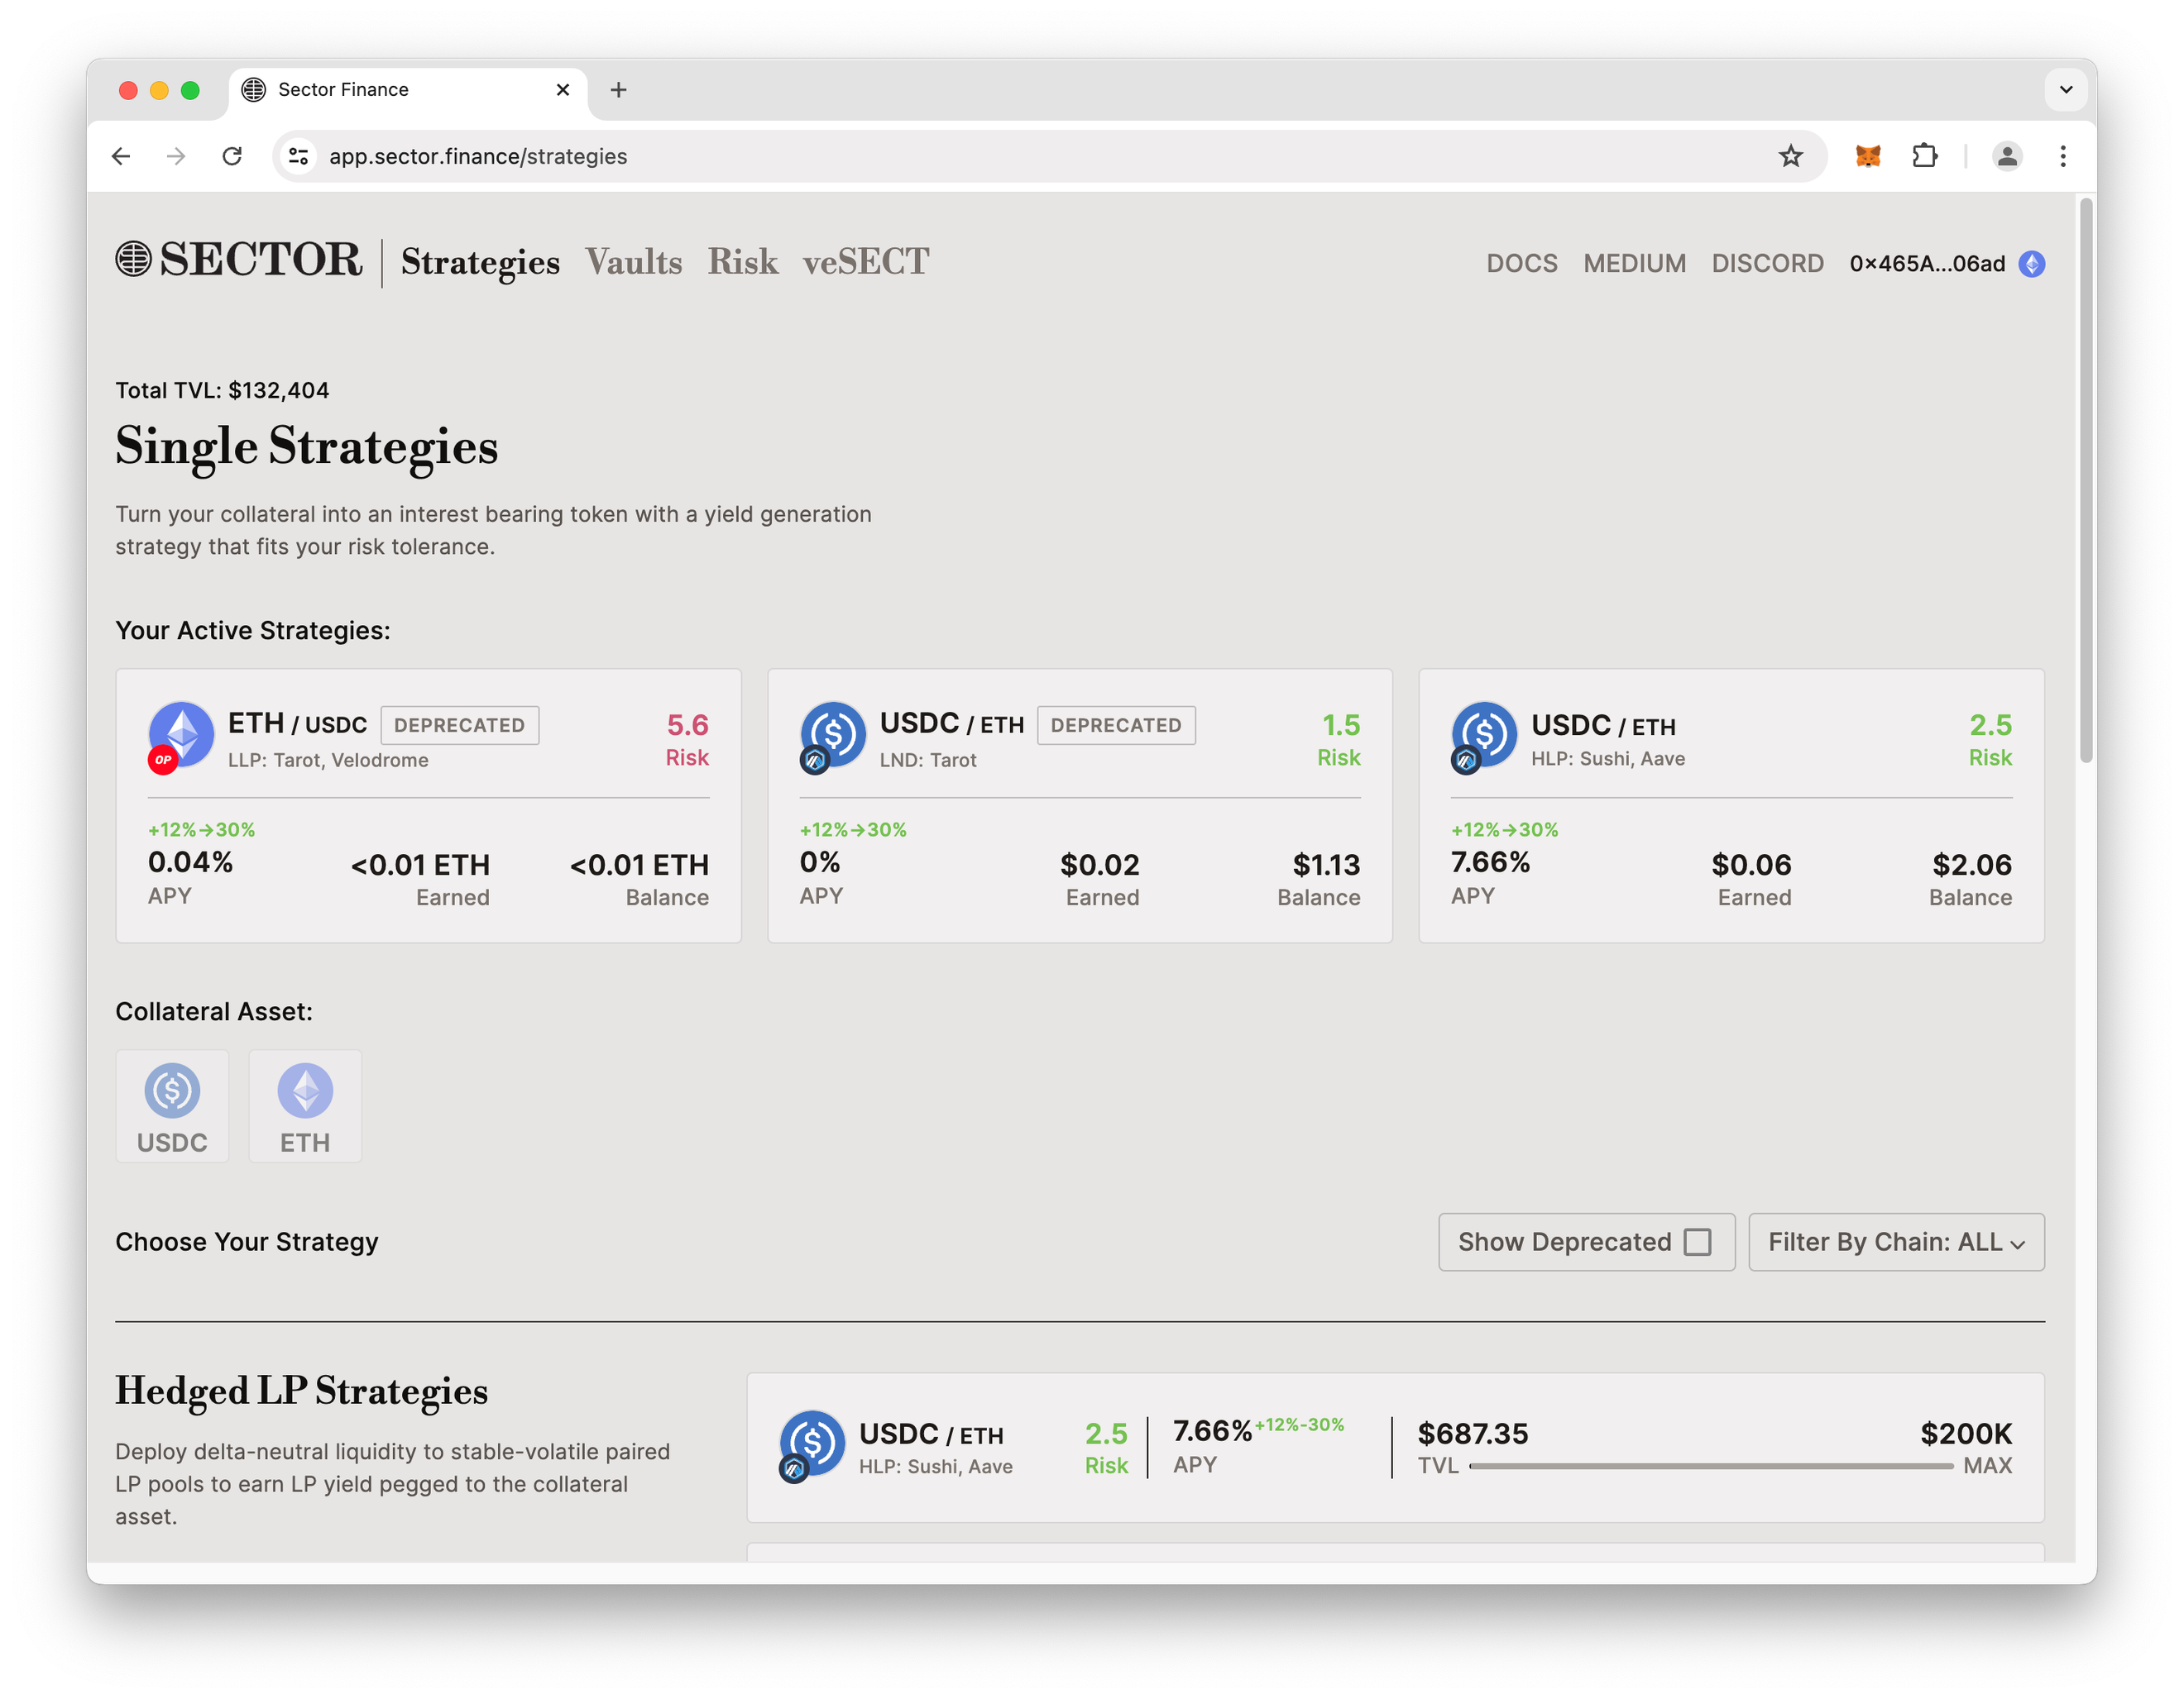The width and height of the screenshot is (2184, 1699).
Task: Open the tab search chevron dropdown
Action: (x=2066, y=90)
